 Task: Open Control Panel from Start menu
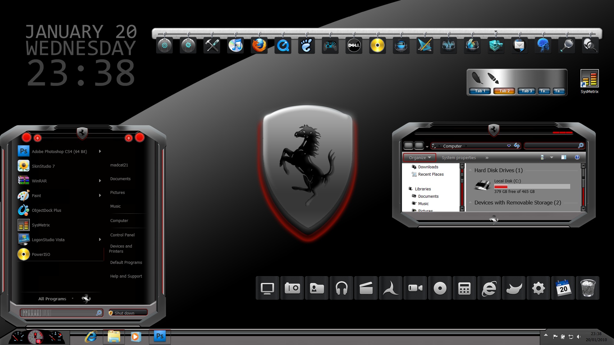pos(122,235)
